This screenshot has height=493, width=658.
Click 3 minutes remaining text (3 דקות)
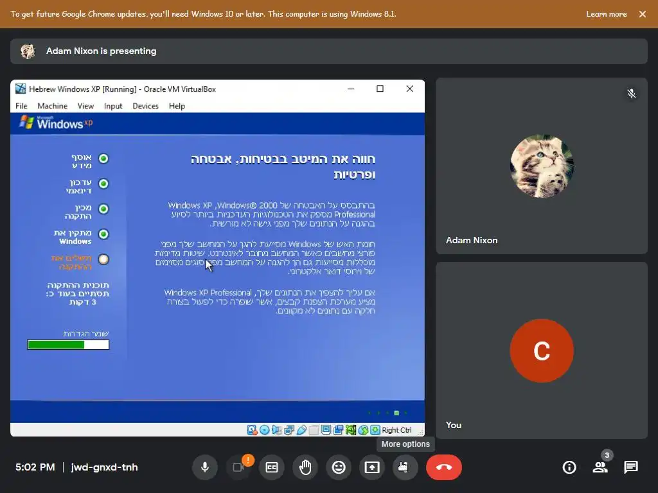tap(83, 302)
